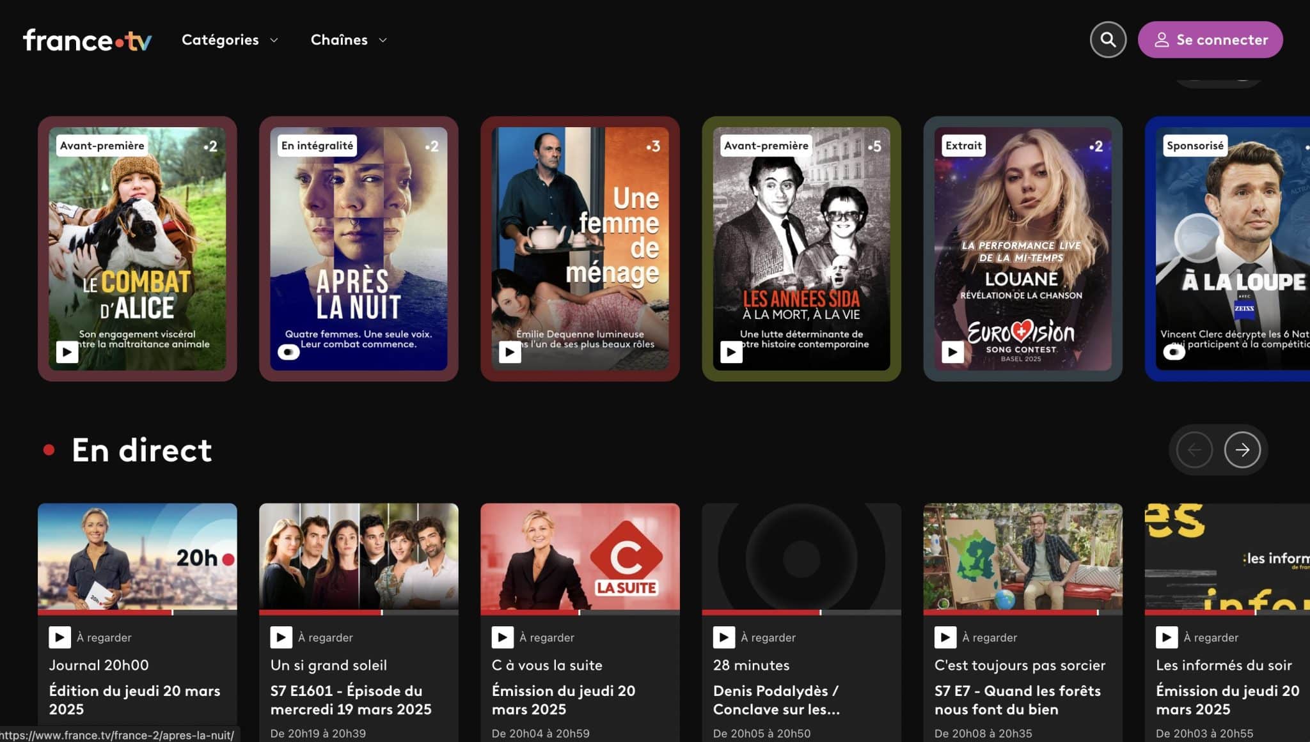Play Les Années Sida via play icon

point(731,352)
